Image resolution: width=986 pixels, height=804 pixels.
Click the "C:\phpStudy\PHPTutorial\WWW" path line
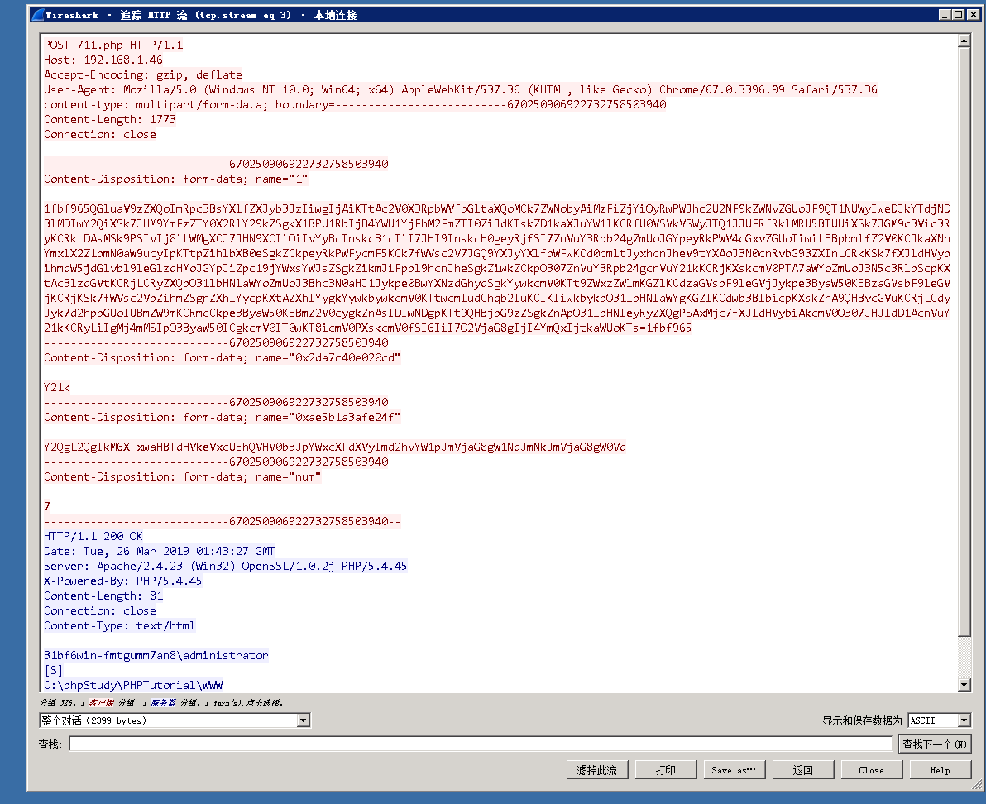[x=133, y=685]
